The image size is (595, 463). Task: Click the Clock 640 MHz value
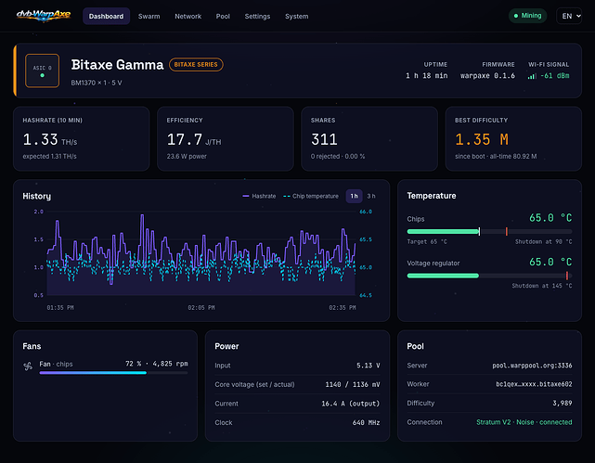pos(366,422)
